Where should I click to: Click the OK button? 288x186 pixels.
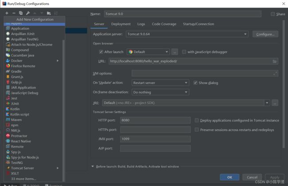(230, 177)
